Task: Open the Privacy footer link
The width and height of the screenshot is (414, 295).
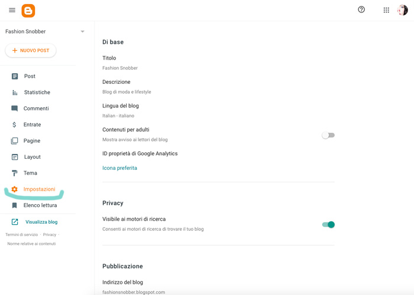Action: [50, 234]
